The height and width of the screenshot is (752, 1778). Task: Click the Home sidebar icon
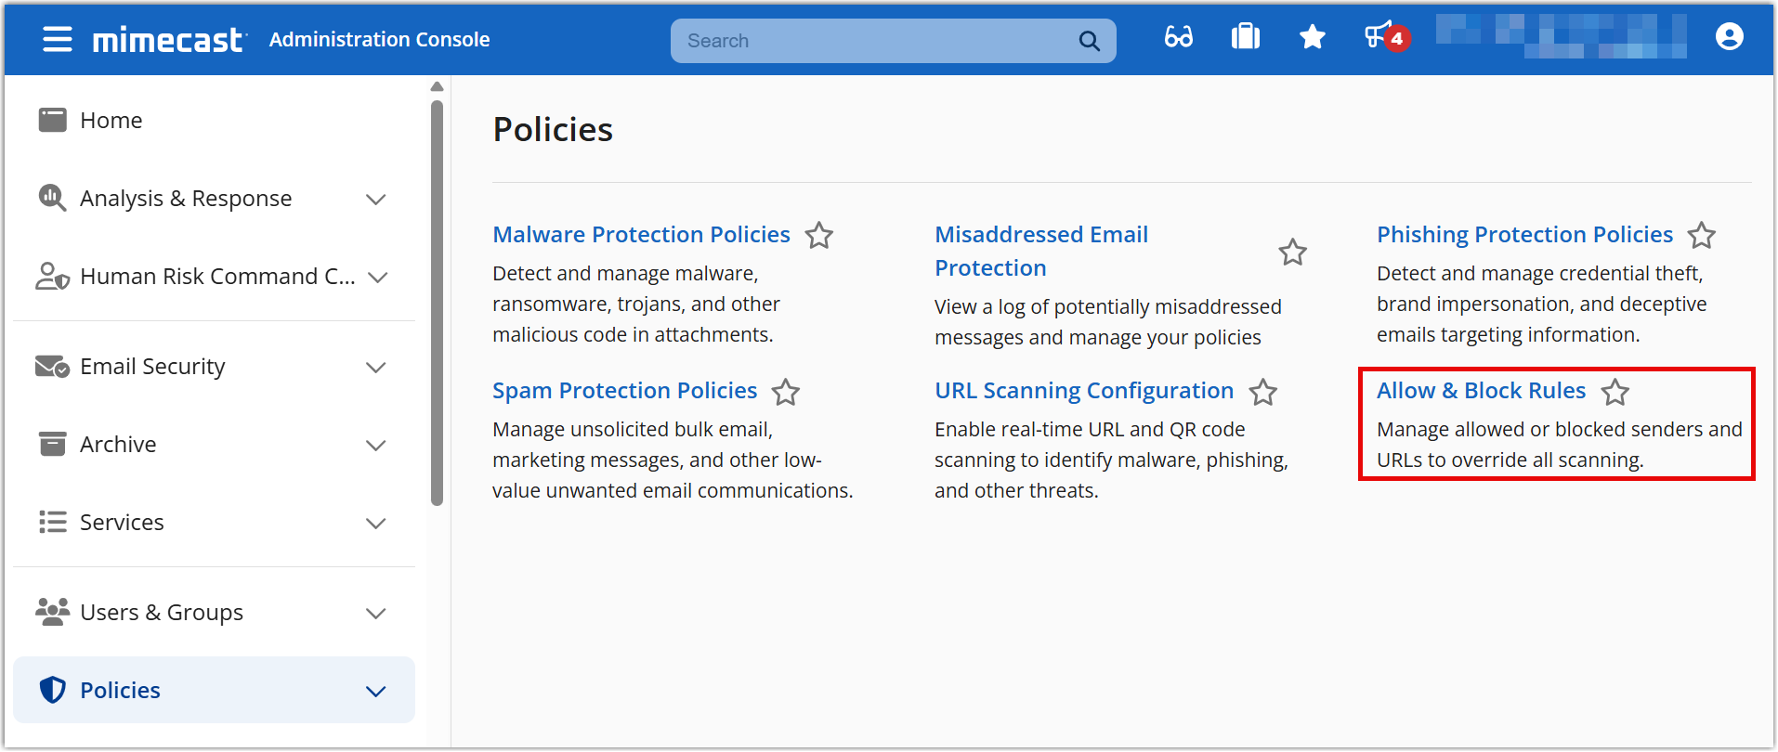[53, 120]
